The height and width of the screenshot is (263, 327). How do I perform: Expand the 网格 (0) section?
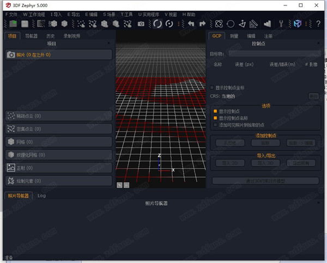click(59, 142)
